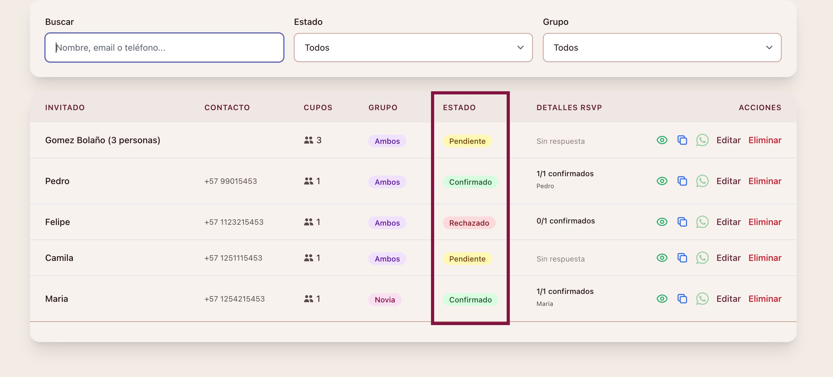Send WhatsApp message to Felipe
This screenshot has height=377, width=833.
[702, 222]
